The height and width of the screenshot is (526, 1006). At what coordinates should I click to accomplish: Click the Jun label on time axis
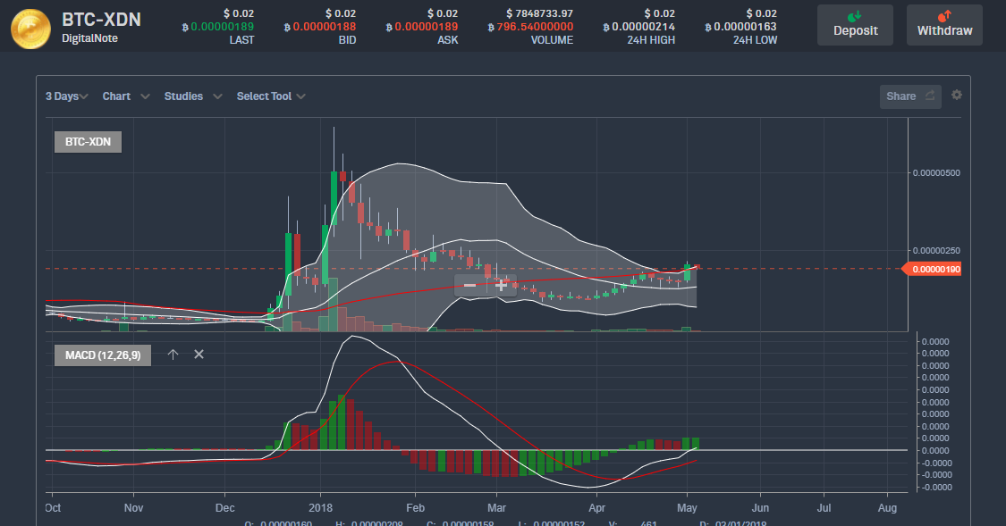pyautogui.click(x=760, y=507)
